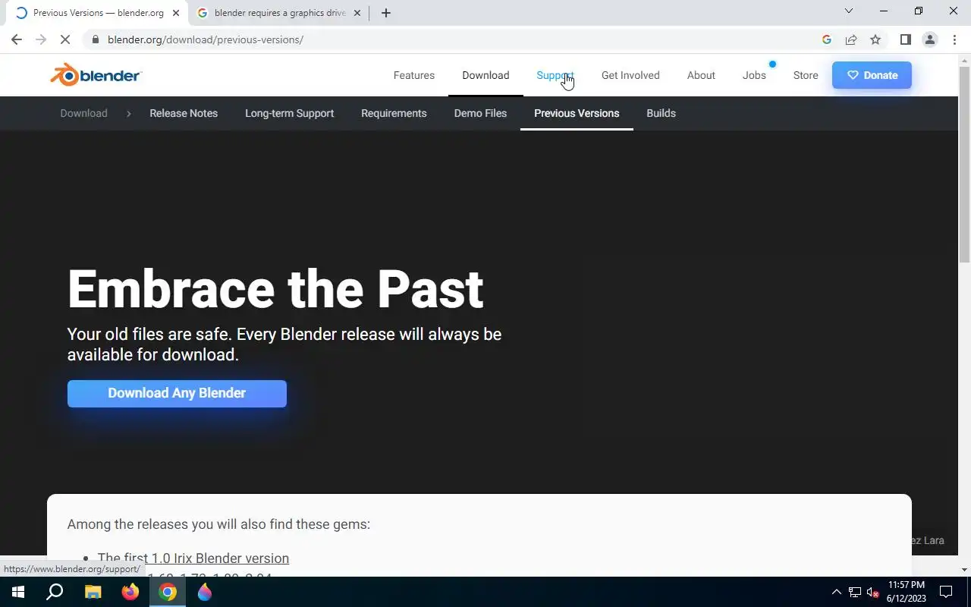Bookmark this page with the star icon
971x607 pixels.
coord(875,39)
